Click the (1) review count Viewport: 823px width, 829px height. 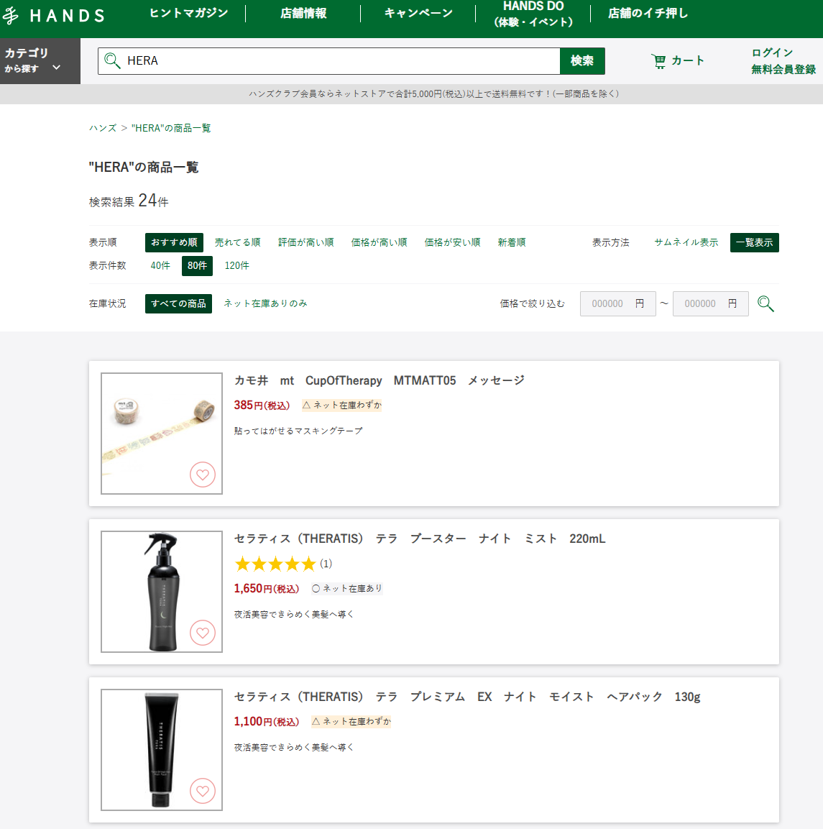(326, 564)
